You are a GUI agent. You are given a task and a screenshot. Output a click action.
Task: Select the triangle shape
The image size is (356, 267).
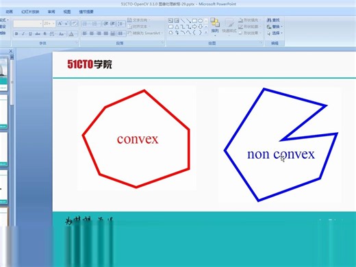pyautogui.click(x=177, y=27)
